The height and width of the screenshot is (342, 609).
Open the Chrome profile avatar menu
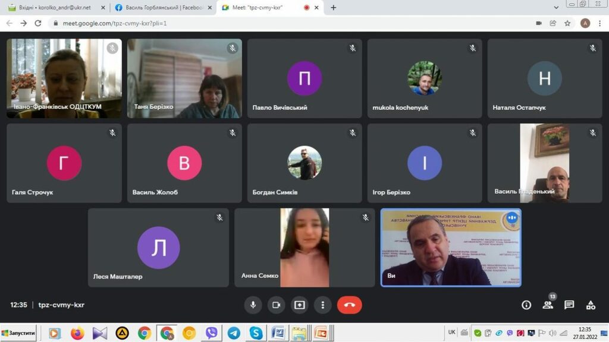pyautogui.click(x=585, y=23)
